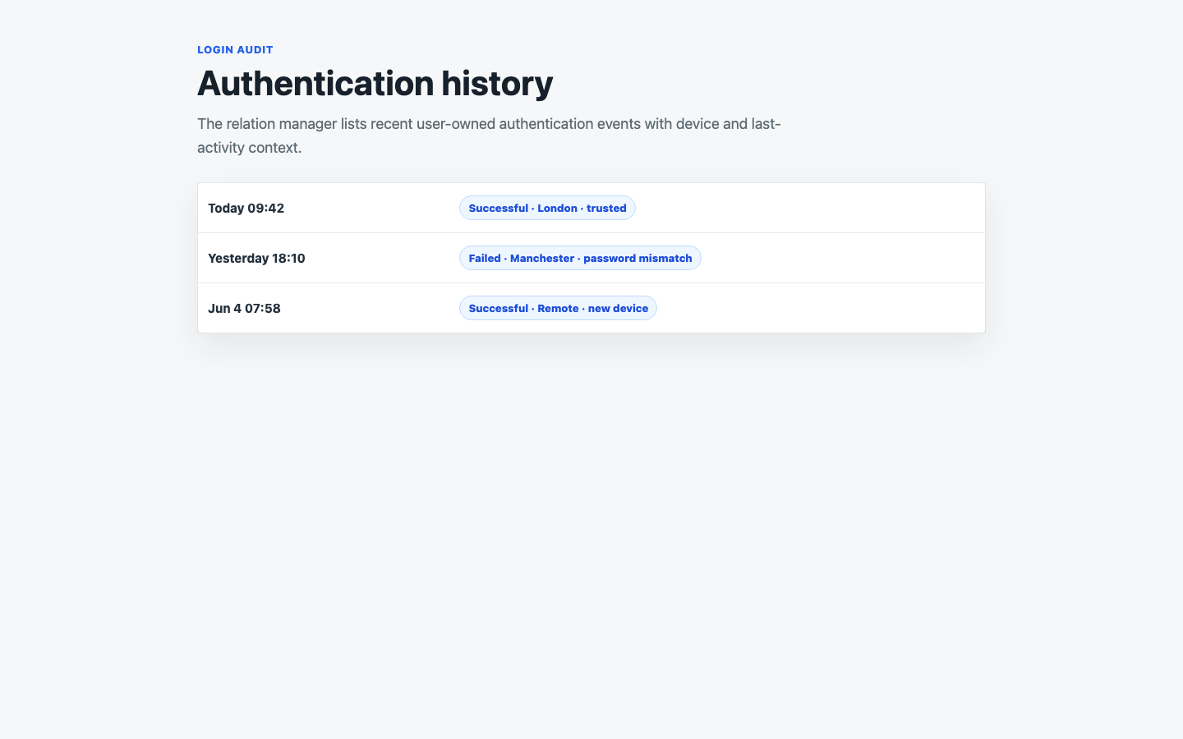The width and height of the screenshot is (1183, 739).
Task: Click the LOGIN AUDIT label
Action: 235,49
